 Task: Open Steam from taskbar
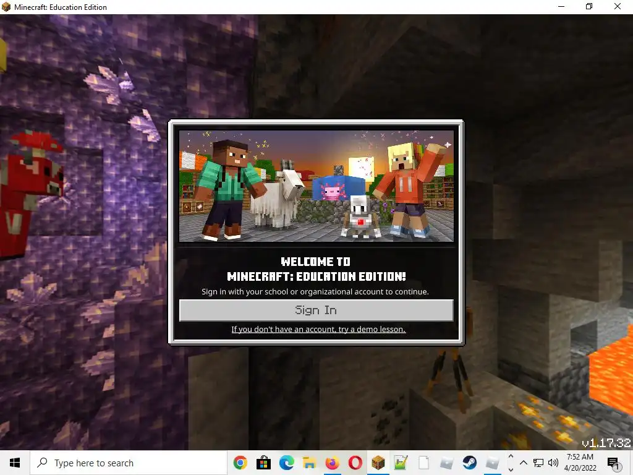click(470, 463)
